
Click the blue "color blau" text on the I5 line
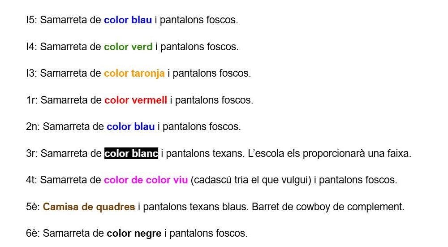[x=128, y=20]
